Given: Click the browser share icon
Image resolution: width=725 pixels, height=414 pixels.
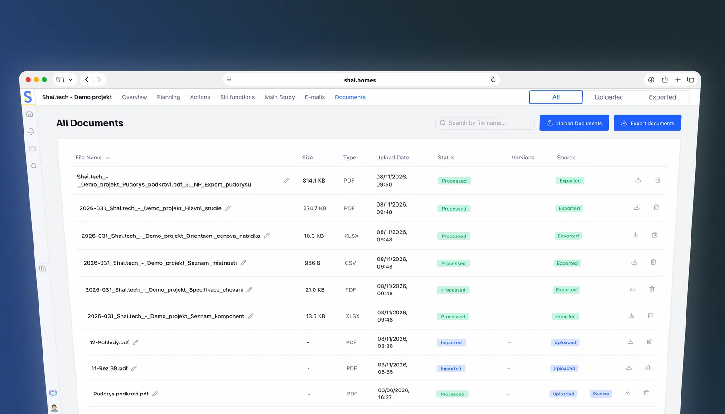Looking at the screenshot, I should point(665,80).
